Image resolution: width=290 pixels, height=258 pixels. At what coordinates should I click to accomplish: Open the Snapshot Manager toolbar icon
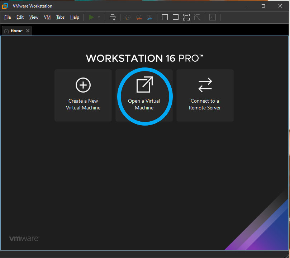[x=149, y=17]
